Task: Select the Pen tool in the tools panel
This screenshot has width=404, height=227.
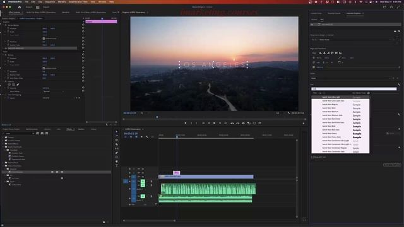Action: [x=116, y=153]
